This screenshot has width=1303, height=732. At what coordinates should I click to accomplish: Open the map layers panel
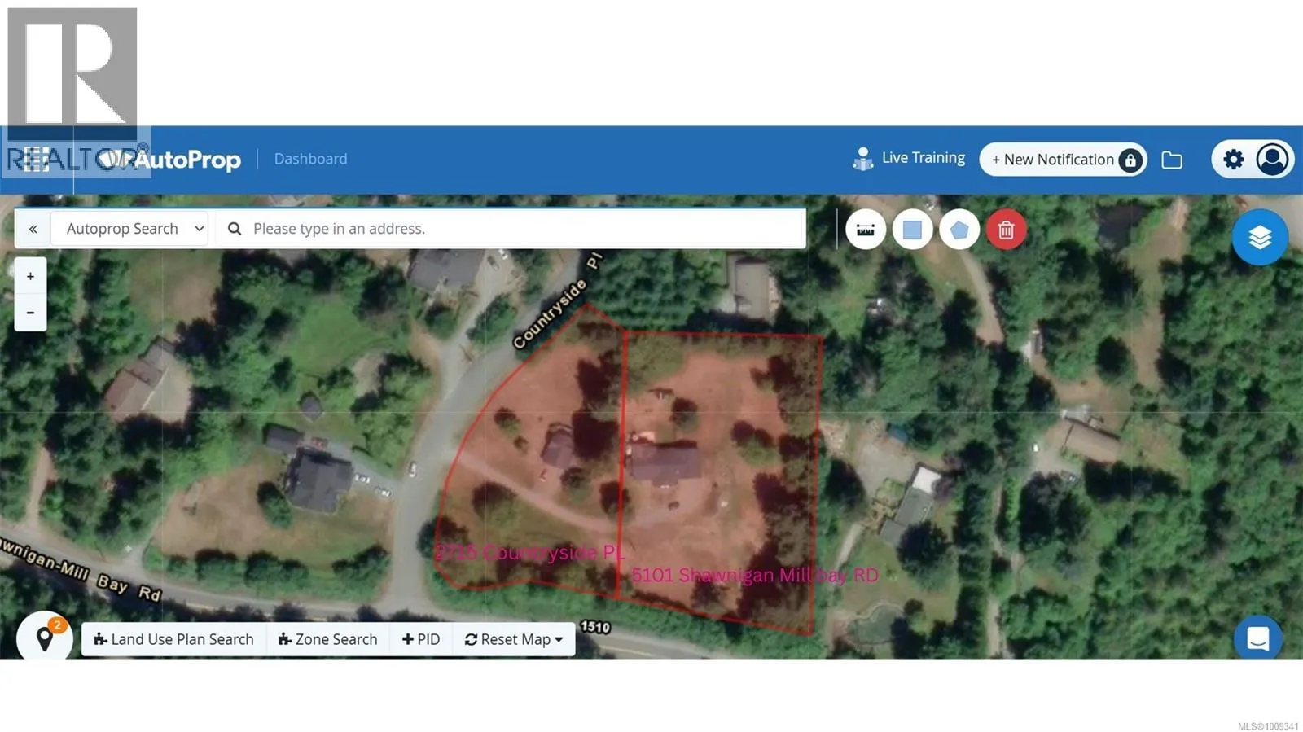tap(1259, 237)
